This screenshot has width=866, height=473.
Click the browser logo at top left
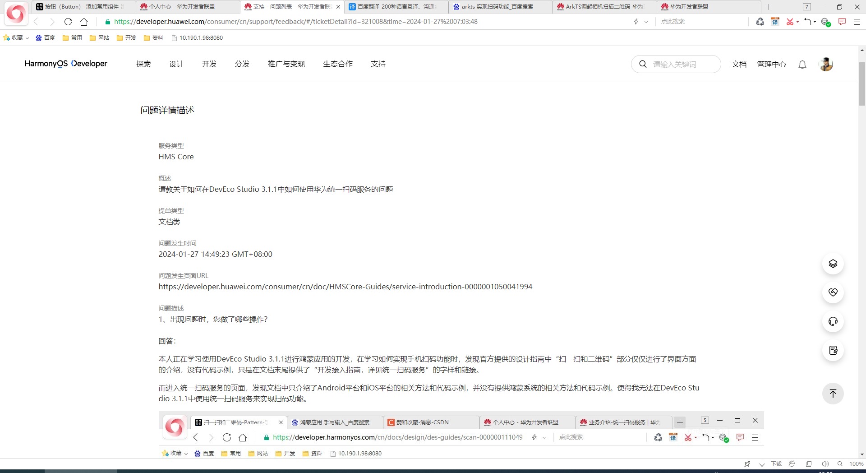point(16,14)
